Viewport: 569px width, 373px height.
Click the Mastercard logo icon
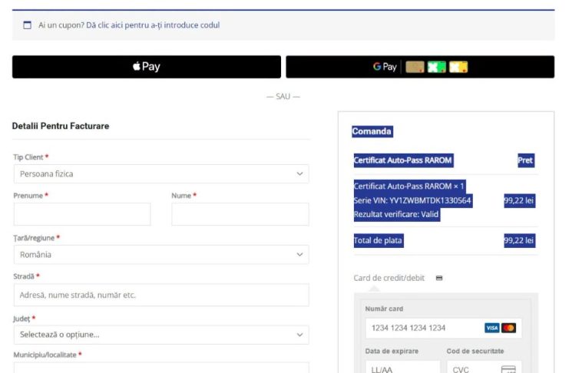508,328
